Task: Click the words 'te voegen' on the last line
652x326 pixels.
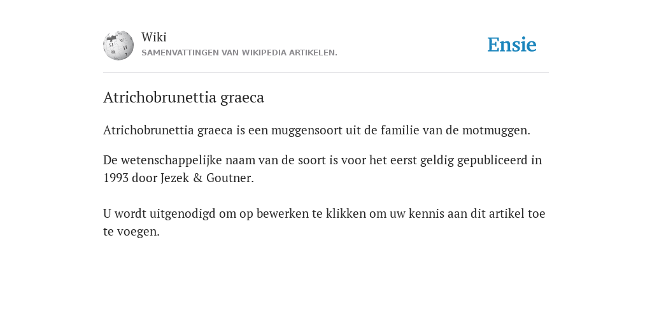Action: click(131, 232)
